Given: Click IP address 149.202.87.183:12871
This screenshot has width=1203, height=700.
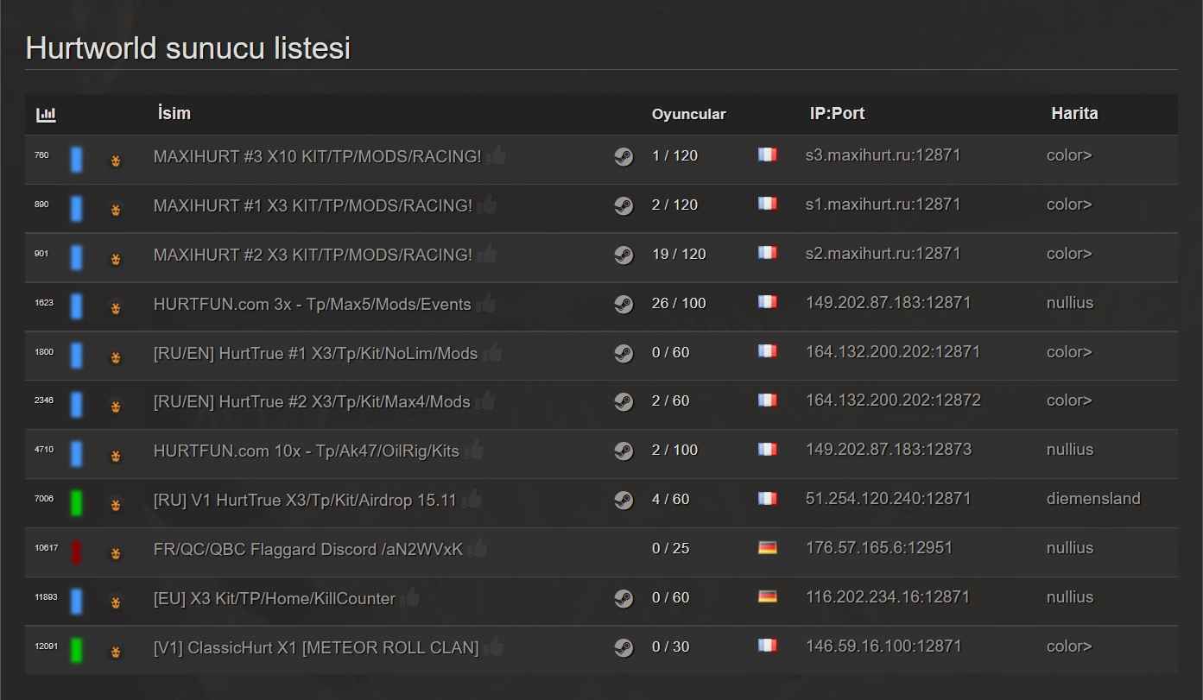Looking at the screenshot, I should coord(888,303).
